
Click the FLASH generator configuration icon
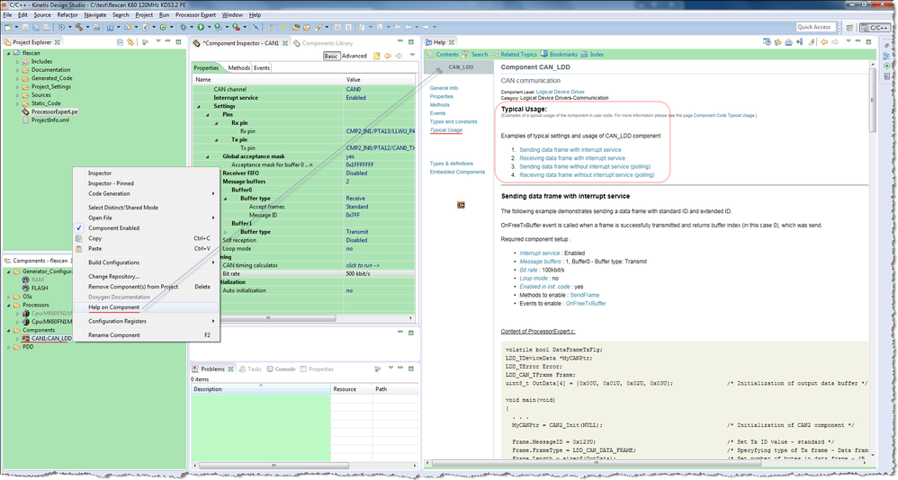tap(24, 289)
